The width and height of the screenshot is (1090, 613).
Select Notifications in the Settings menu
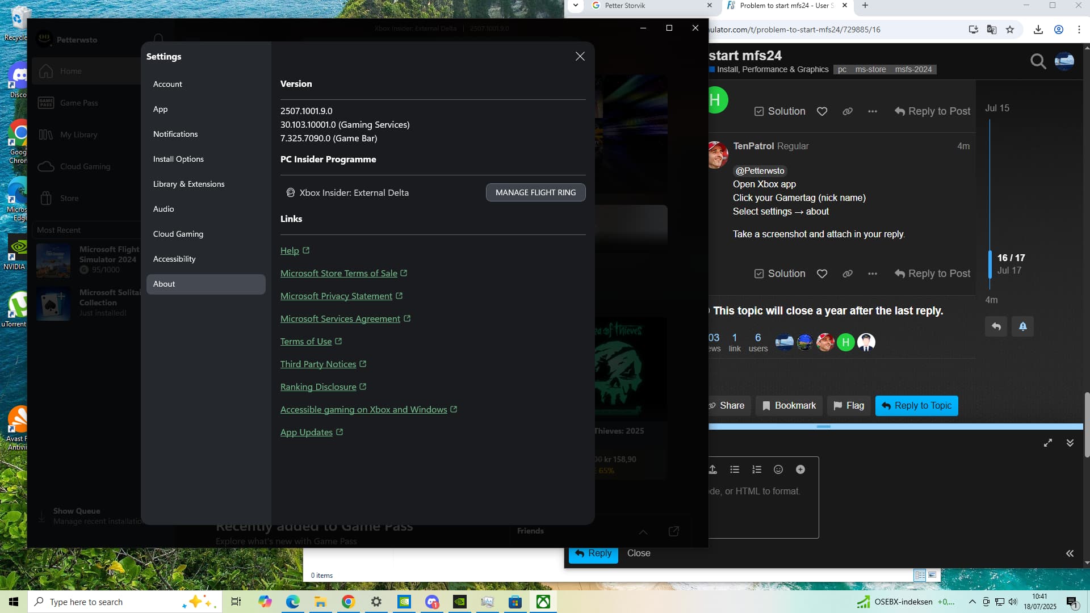(x=175, y=134)
